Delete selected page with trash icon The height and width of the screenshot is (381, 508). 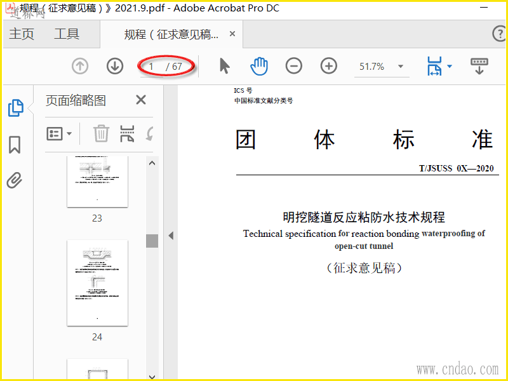(101, 133)
